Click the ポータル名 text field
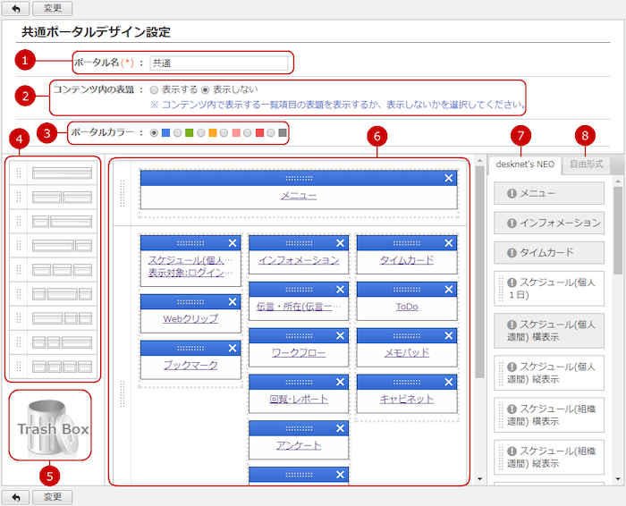The height and width of the screenshot is (506, 626). (219, 63)
